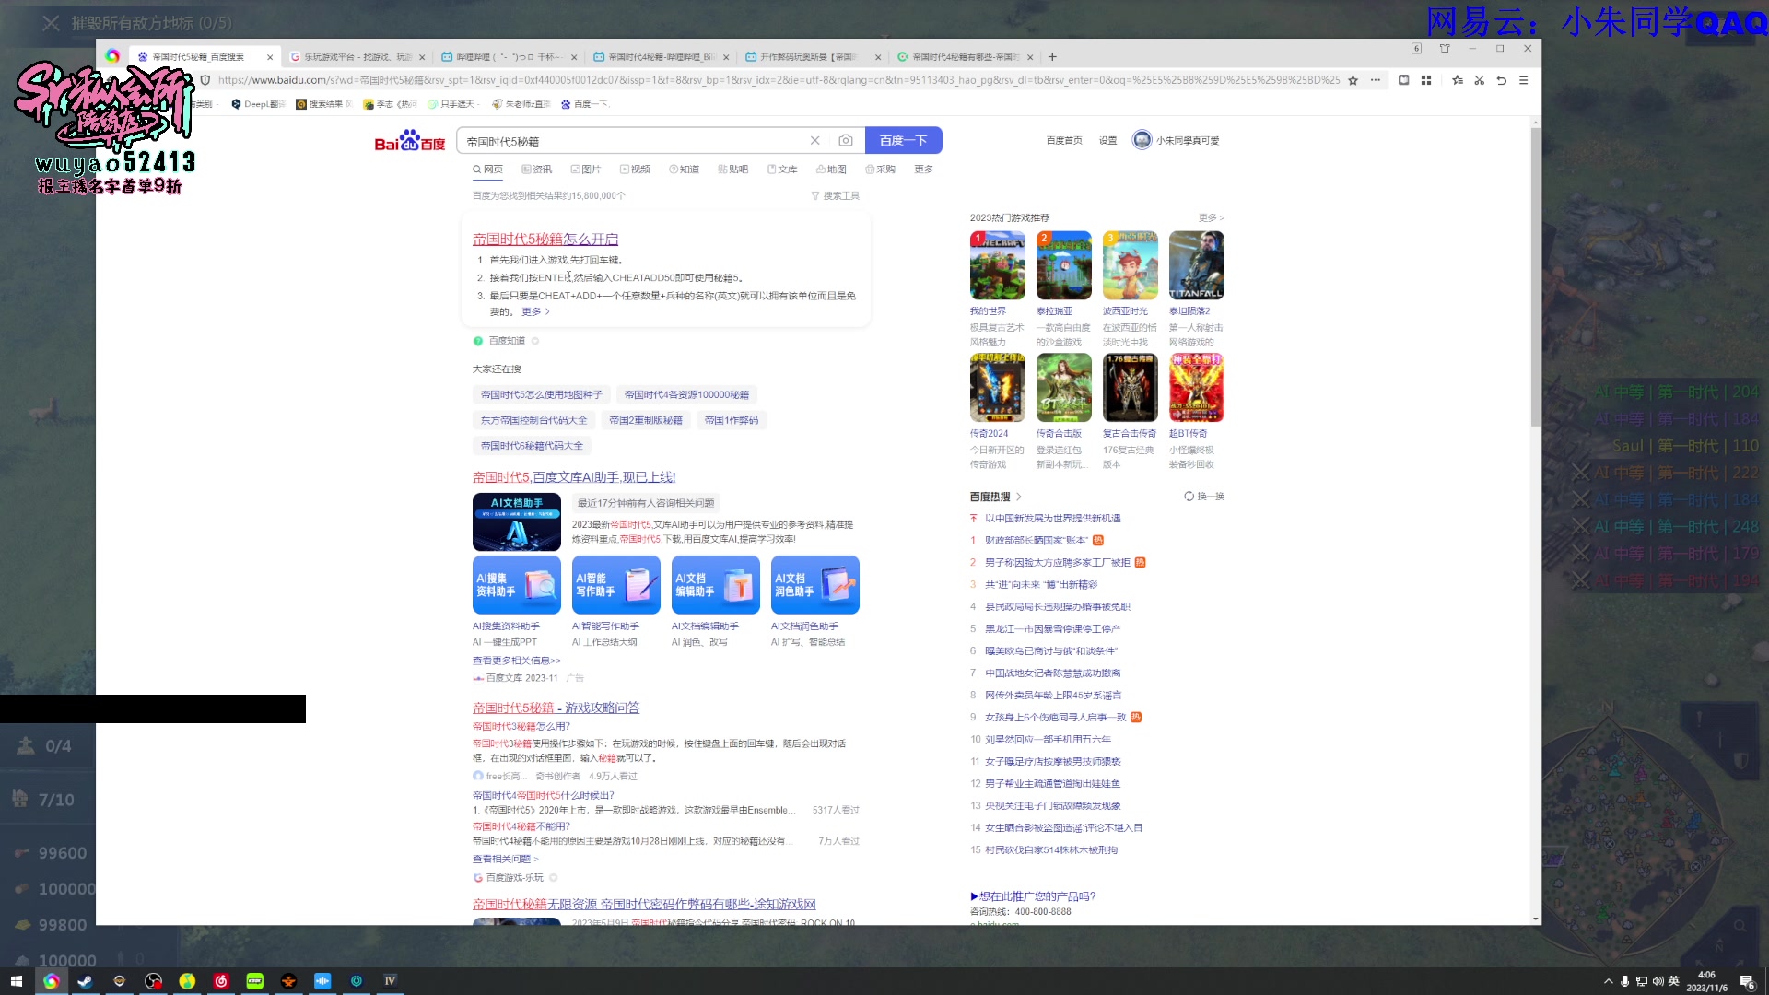
Task: Click the browser undo arrow icon
Action: tap(1502, 80)
